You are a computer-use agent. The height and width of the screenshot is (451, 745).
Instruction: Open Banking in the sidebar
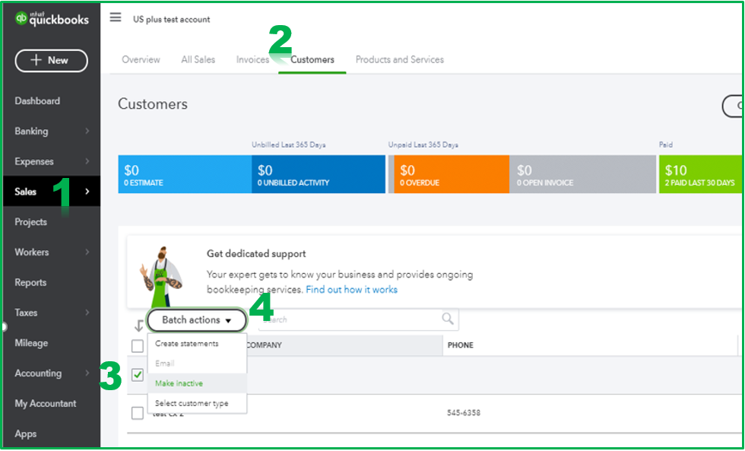pos(31,131)
